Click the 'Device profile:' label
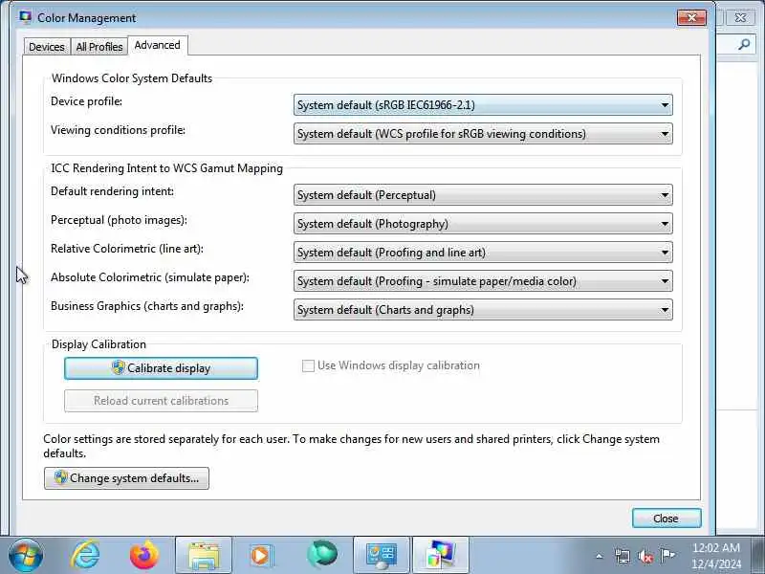The height and width of the screenshot is (574, 765). [86, 101]
